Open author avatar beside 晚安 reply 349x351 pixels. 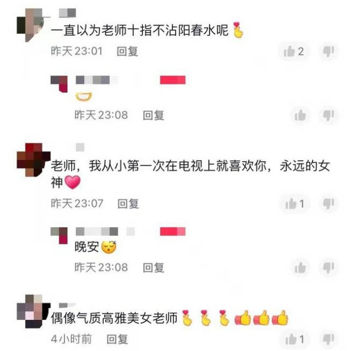[x=59, y=235]
